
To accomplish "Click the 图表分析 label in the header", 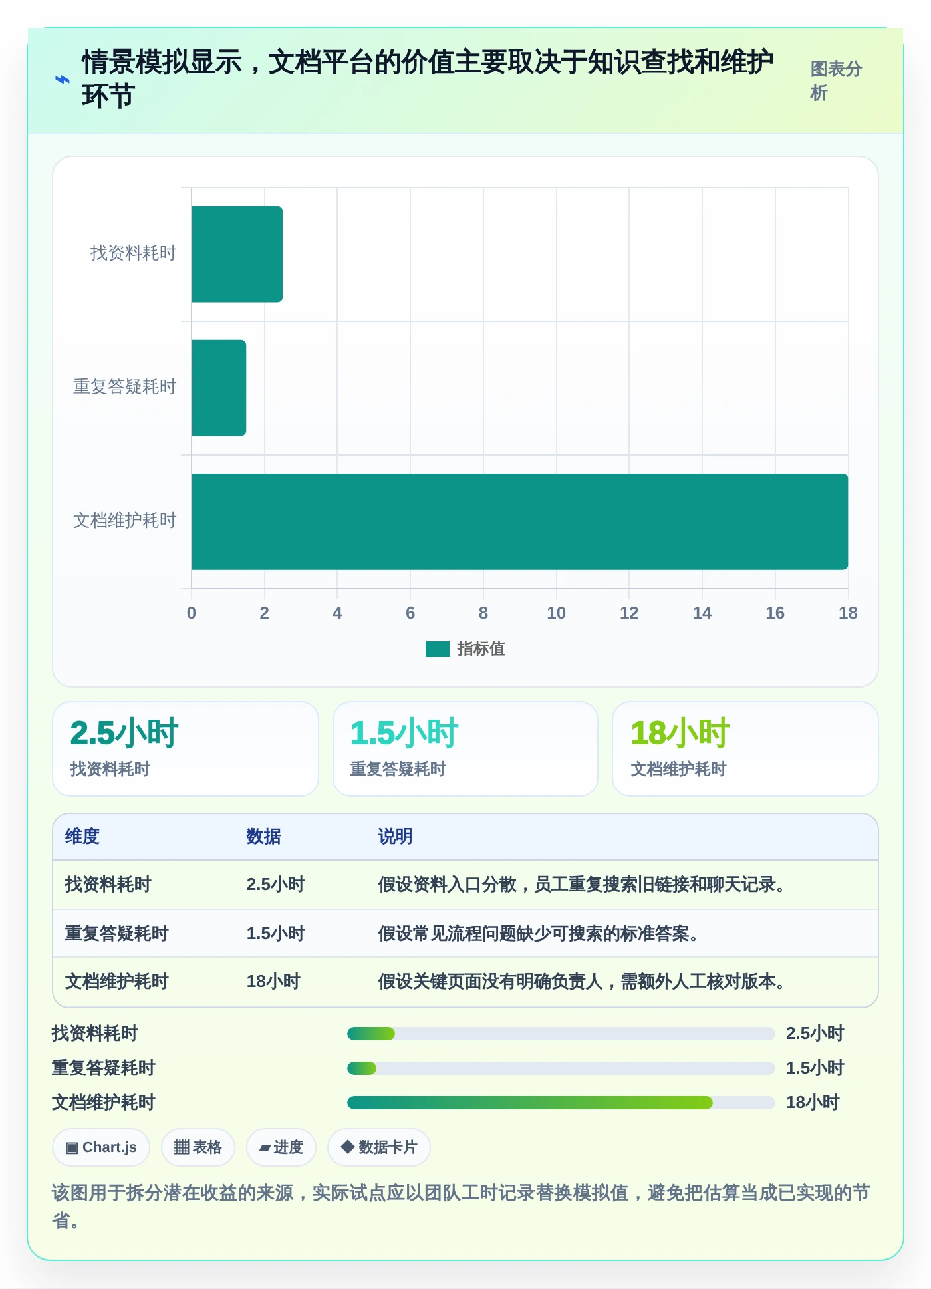I will pos(836,80).
